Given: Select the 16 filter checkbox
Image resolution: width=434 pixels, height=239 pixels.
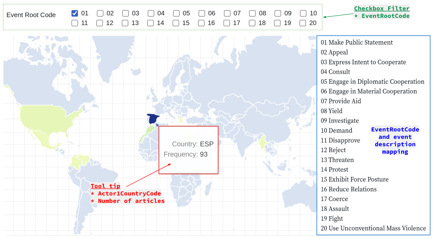Looking at the screenshot, I should 201,23.
